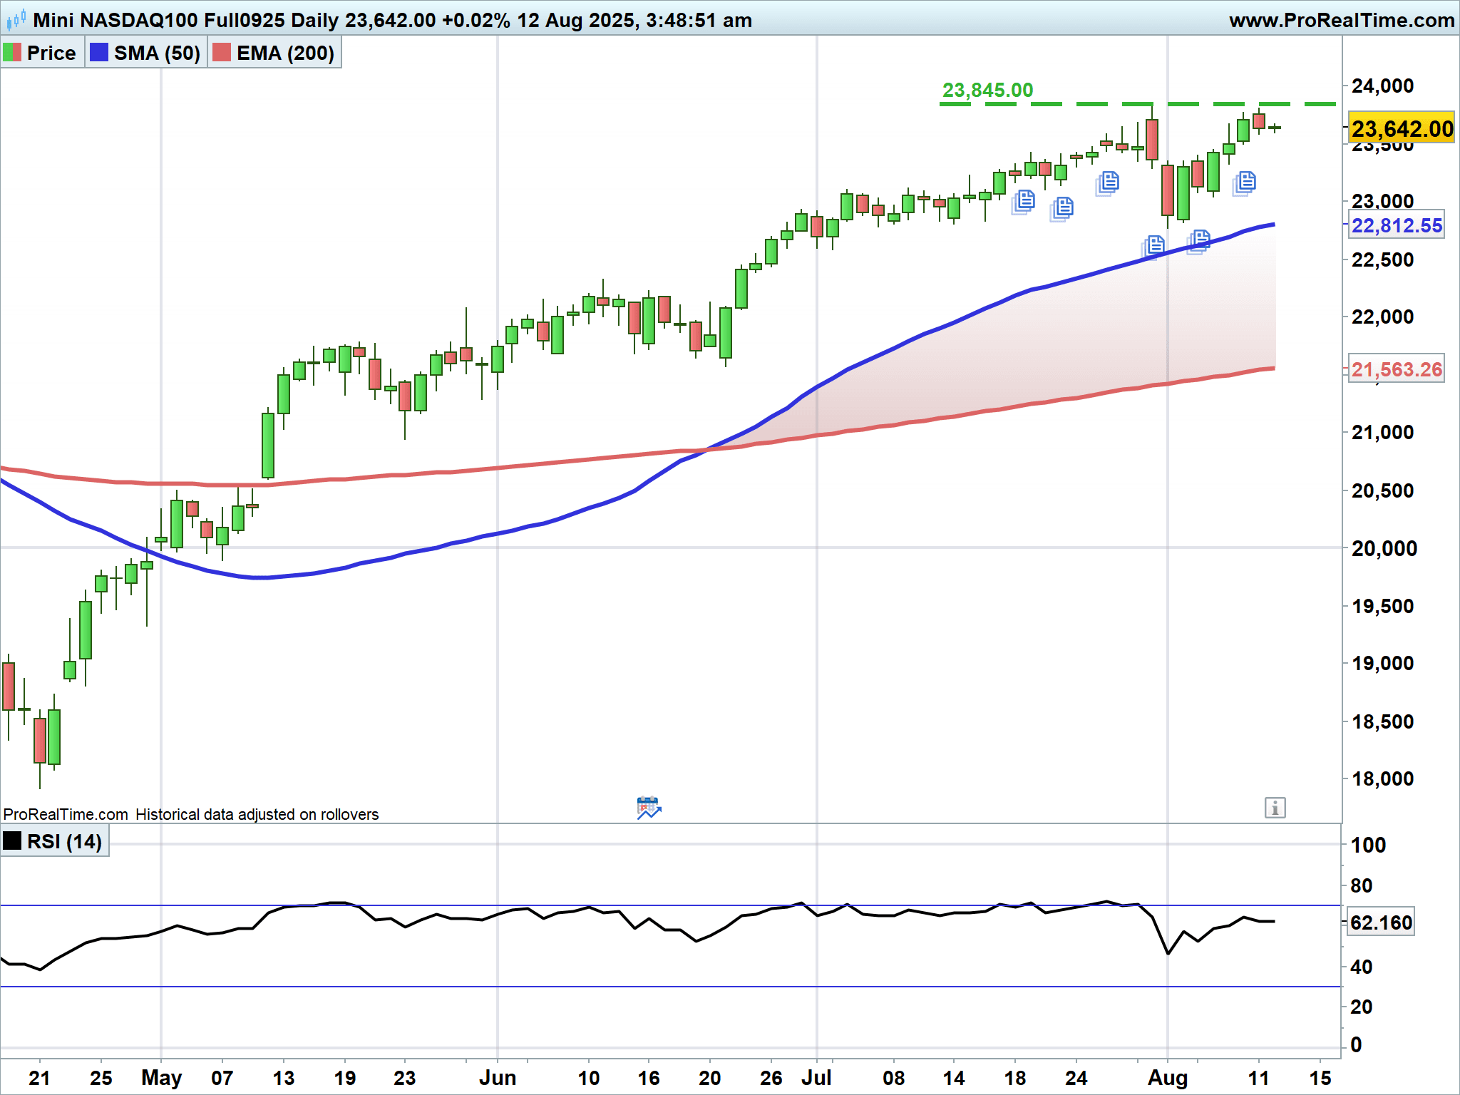
Task: Click the Jun date axis label
Action: 498,1078
